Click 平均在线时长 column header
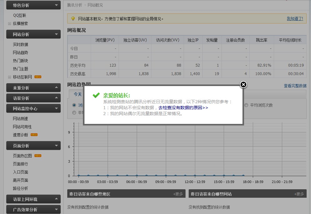 [x=290, y=40]
